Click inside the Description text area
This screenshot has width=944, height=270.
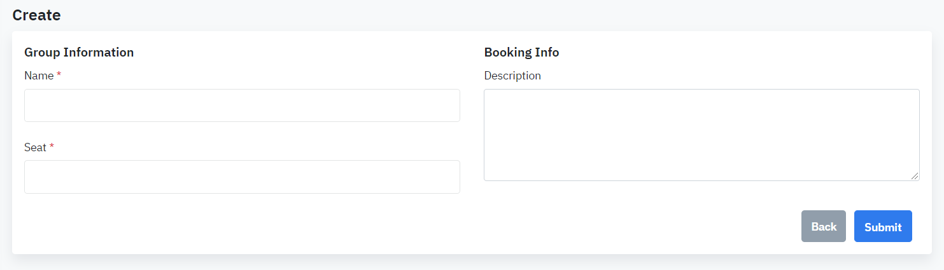(x=701, y=135)
